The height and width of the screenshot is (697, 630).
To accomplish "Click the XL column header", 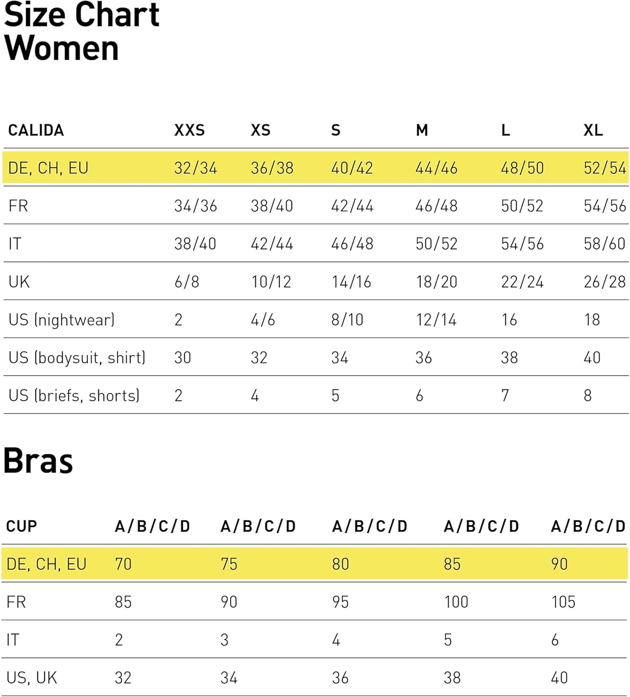I will [593, 130].
